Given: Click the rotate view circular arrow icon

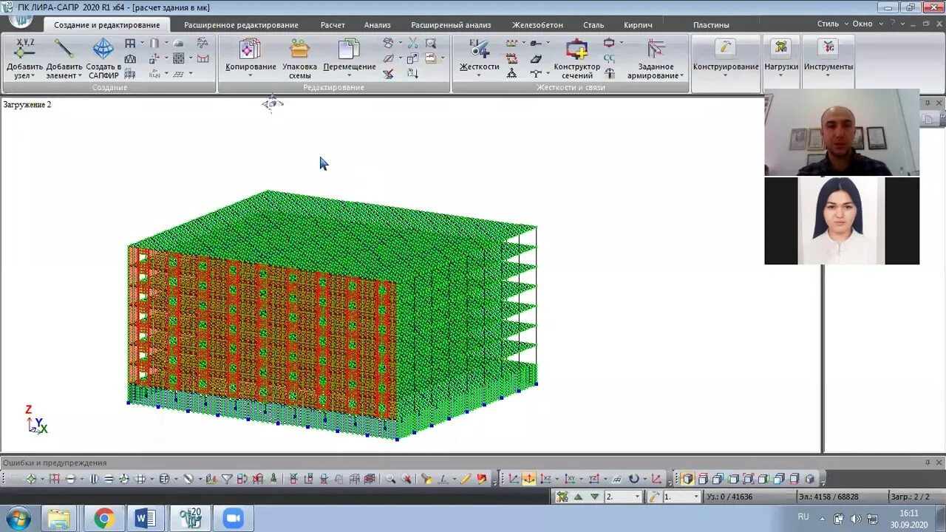Looking at the screenshot, I should click(633, 479).
